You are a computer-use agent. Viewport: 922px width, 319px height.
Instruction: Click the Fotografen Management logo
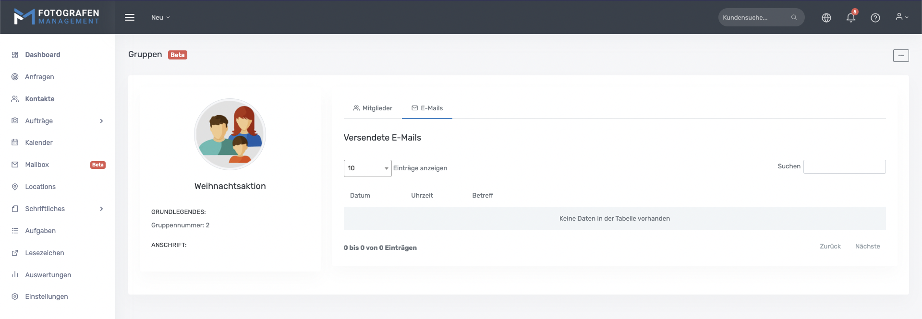(x=57, y=17)
